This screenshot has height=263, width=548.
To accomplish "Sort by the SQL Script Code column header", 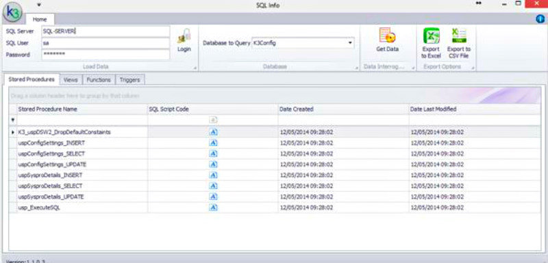I will [213, 109].
